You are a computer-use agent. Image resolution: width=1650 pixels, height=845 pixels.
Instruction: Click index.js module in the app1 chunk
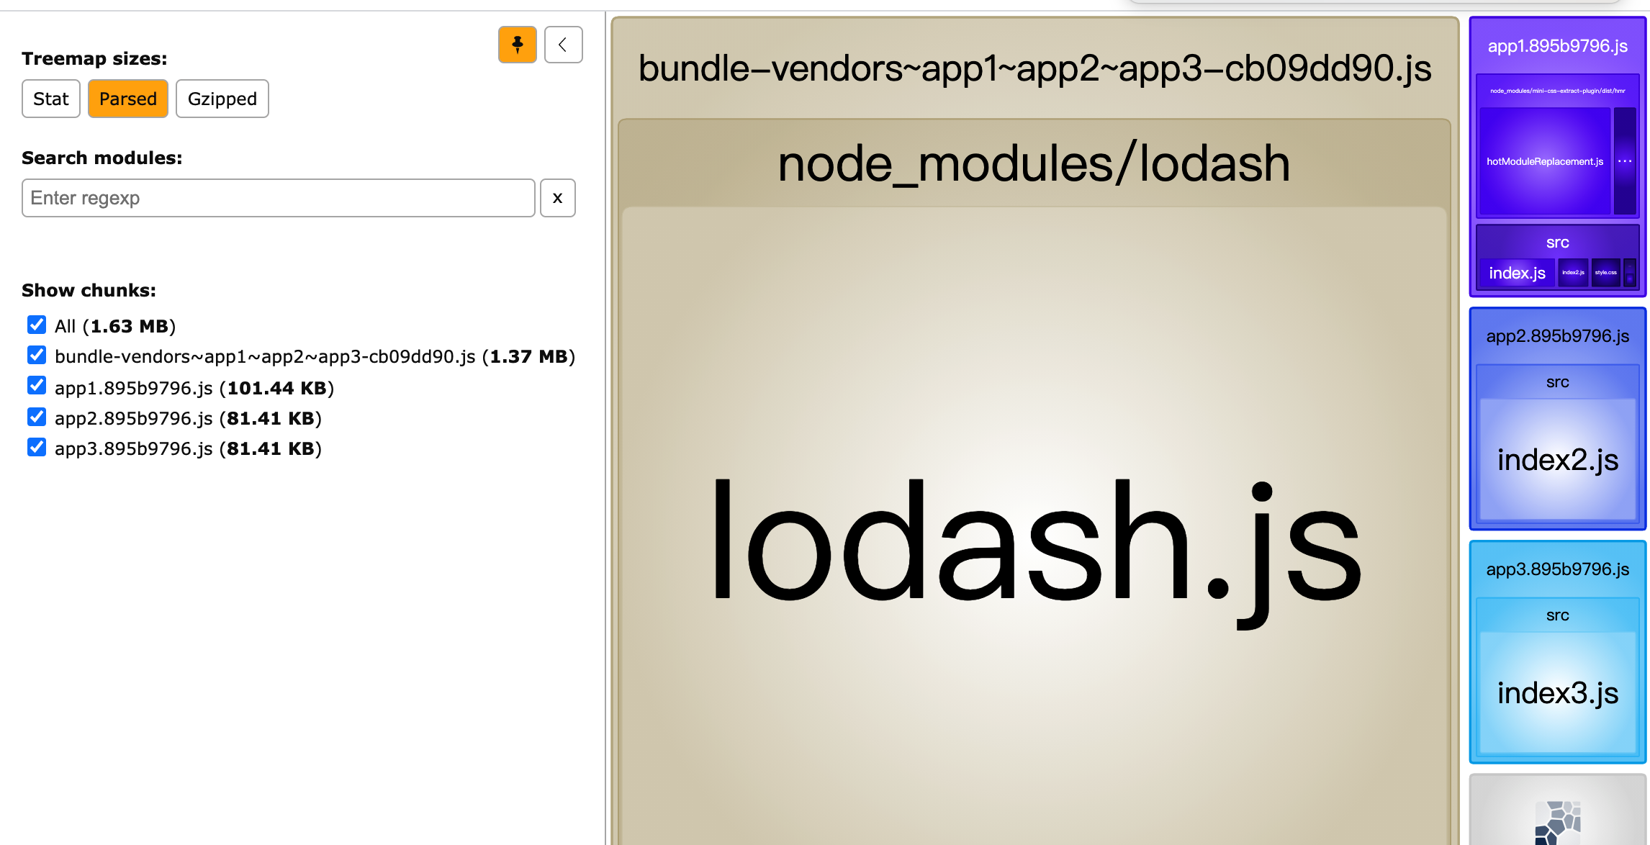pyautogui.click(x=1518, y=273)
